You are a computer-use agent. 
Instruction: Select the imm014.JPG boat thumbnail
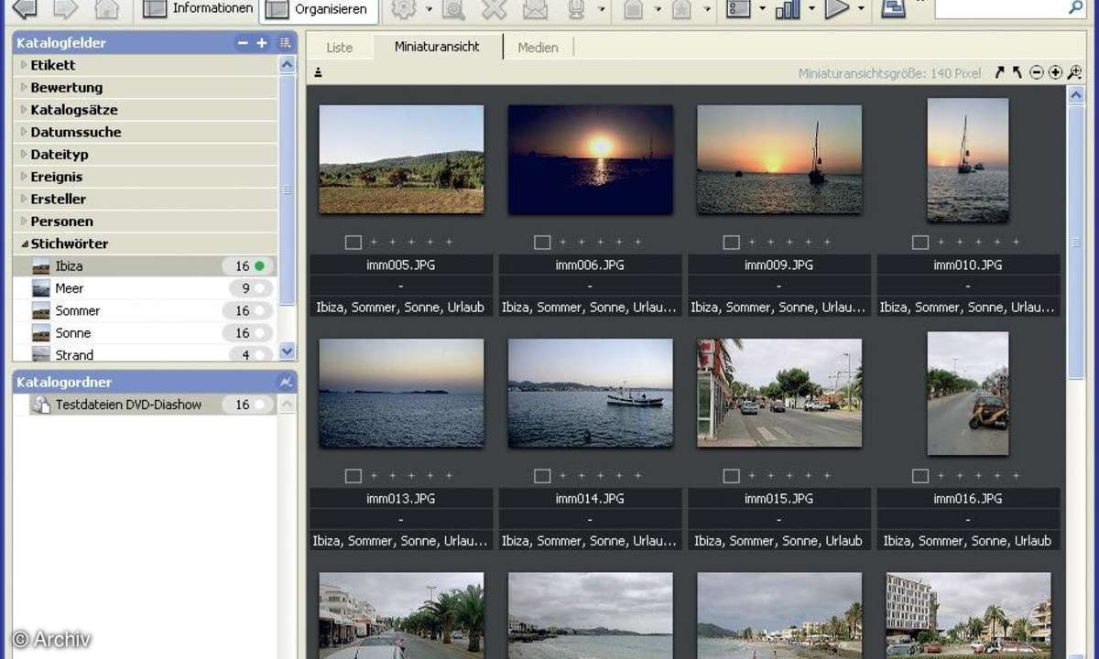point(591,394)
